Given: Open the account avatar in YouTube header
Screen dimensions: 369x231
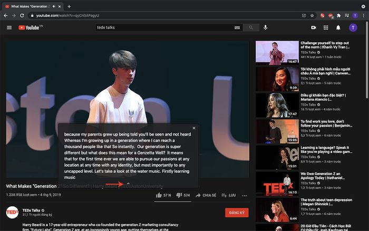Looking at the screenshot, I should [353, 27].
